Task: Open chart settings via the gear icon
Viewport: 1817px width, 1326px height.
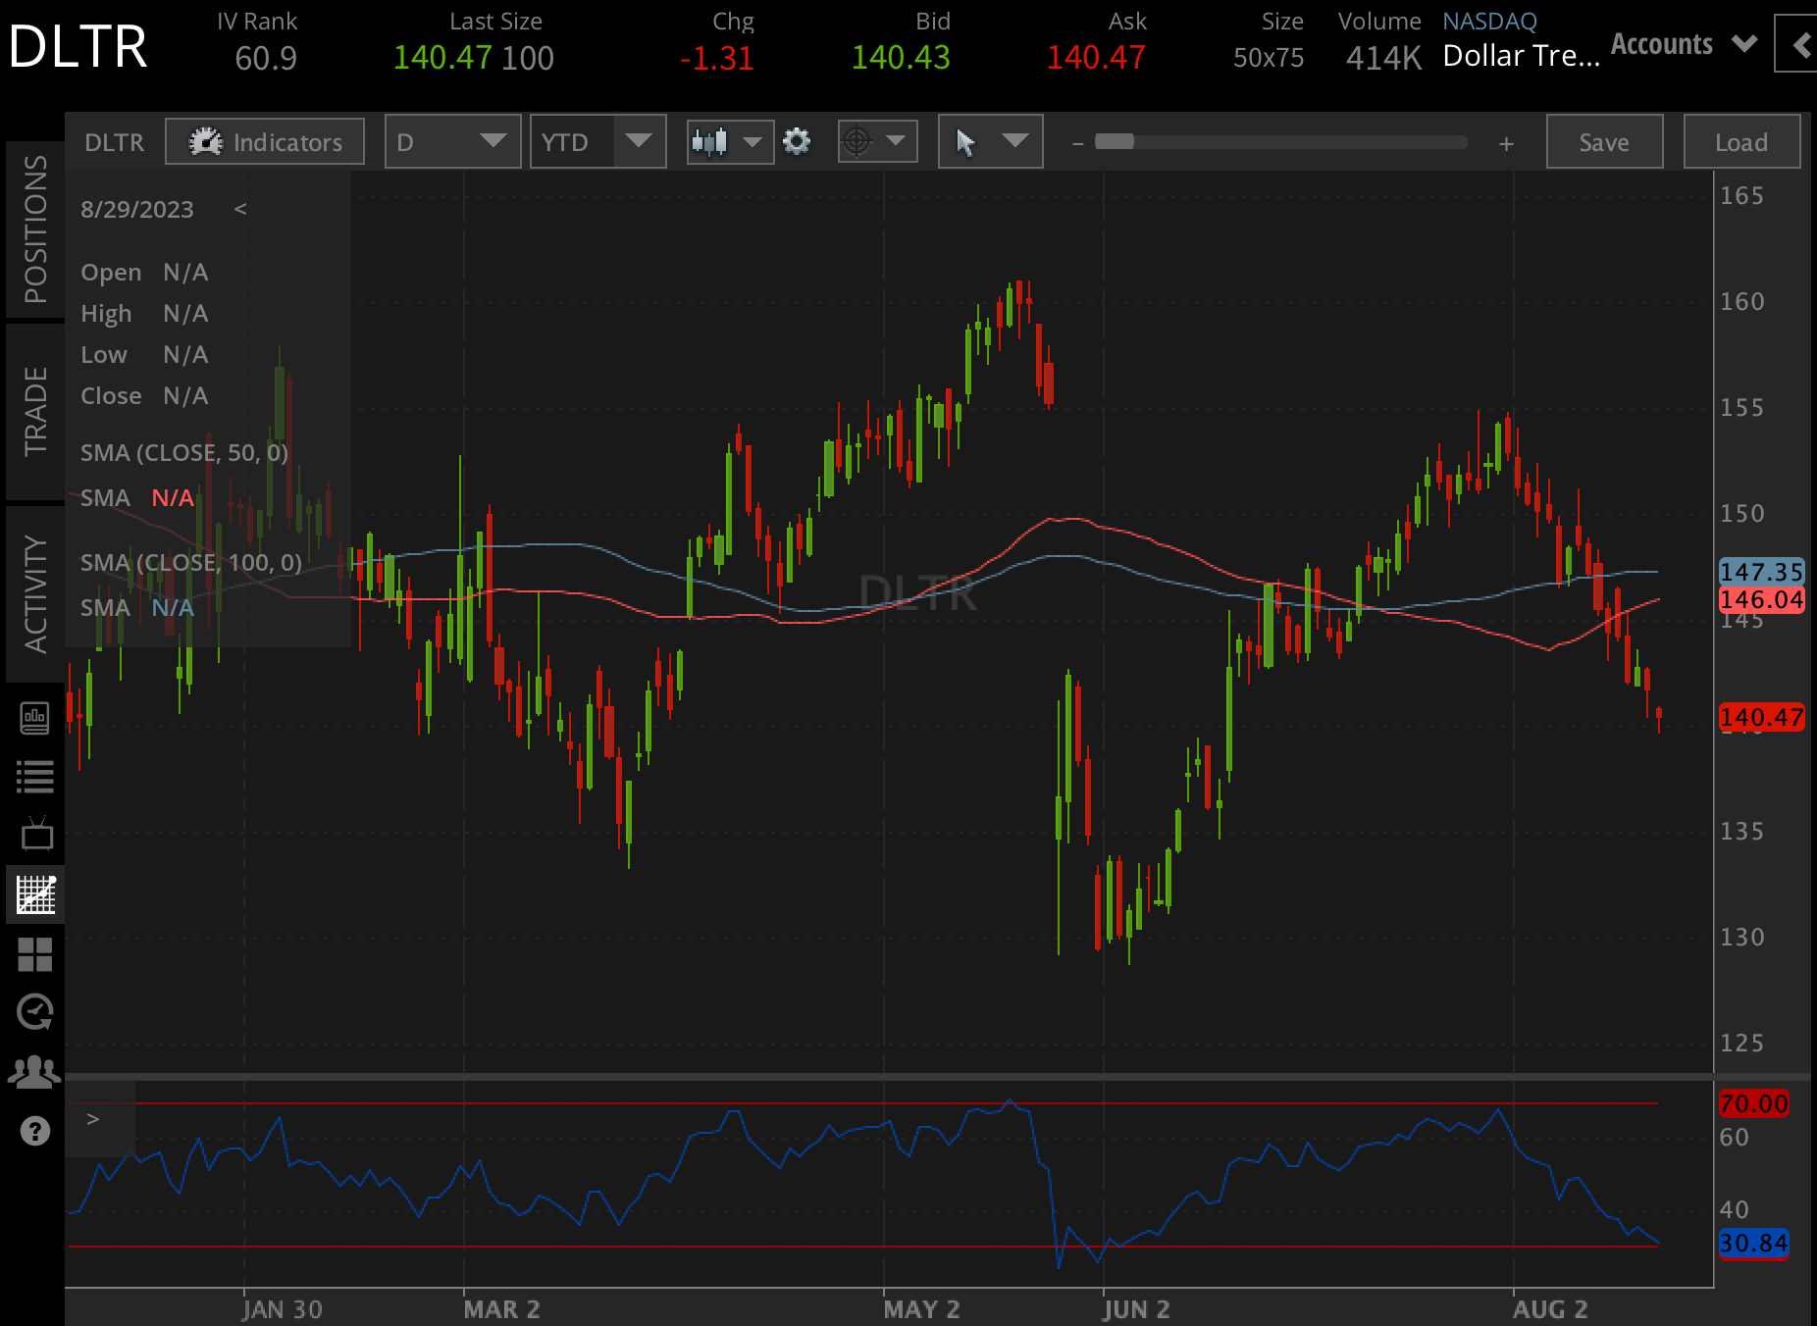Action: 797,141
